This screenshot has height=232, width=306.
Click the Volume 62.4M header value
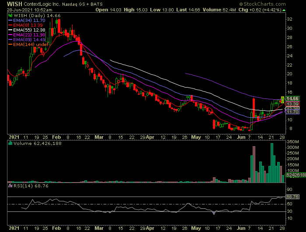[219, 10]
